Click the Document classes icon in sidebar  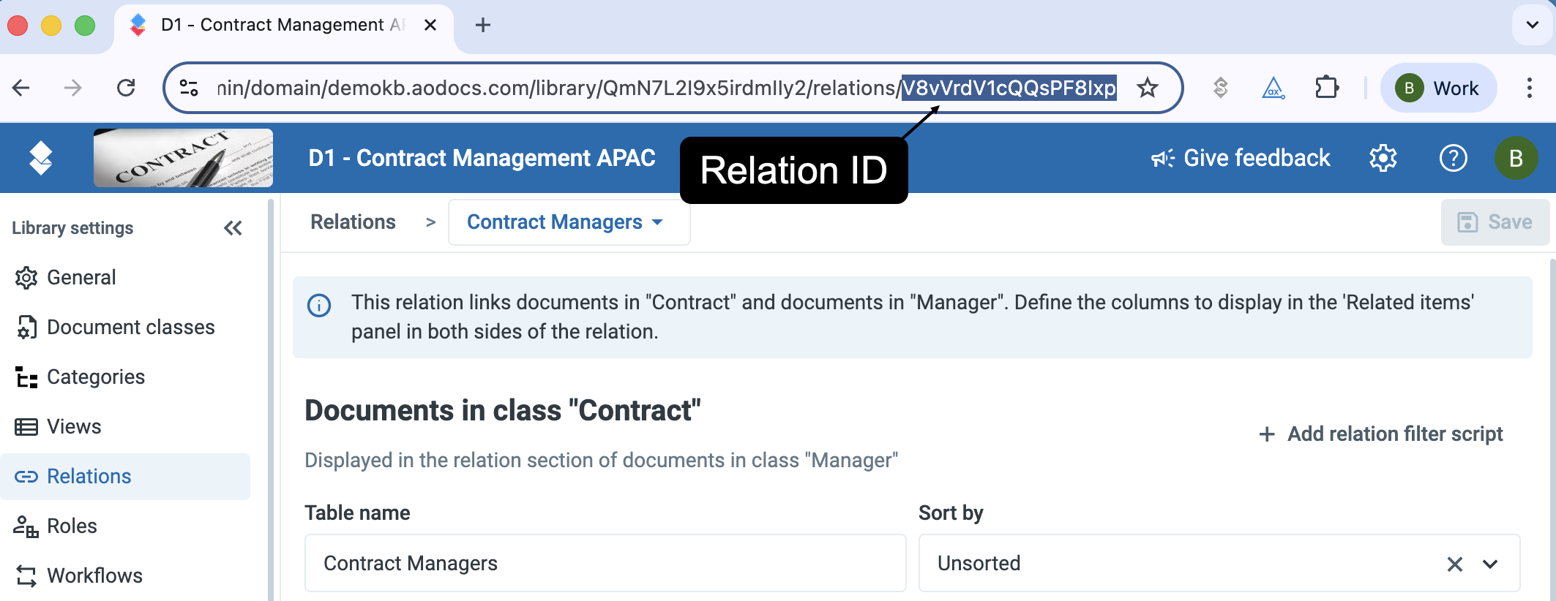tap(26, 328)
